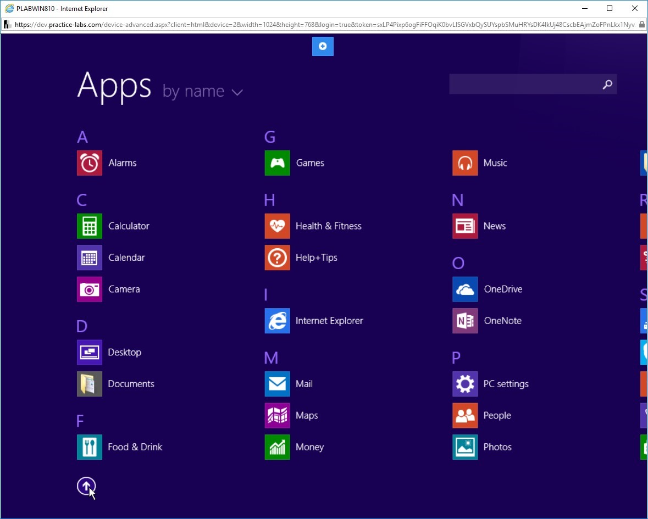
Task: Expand the 'by name' sort dropdown
Action: [202, 92]
